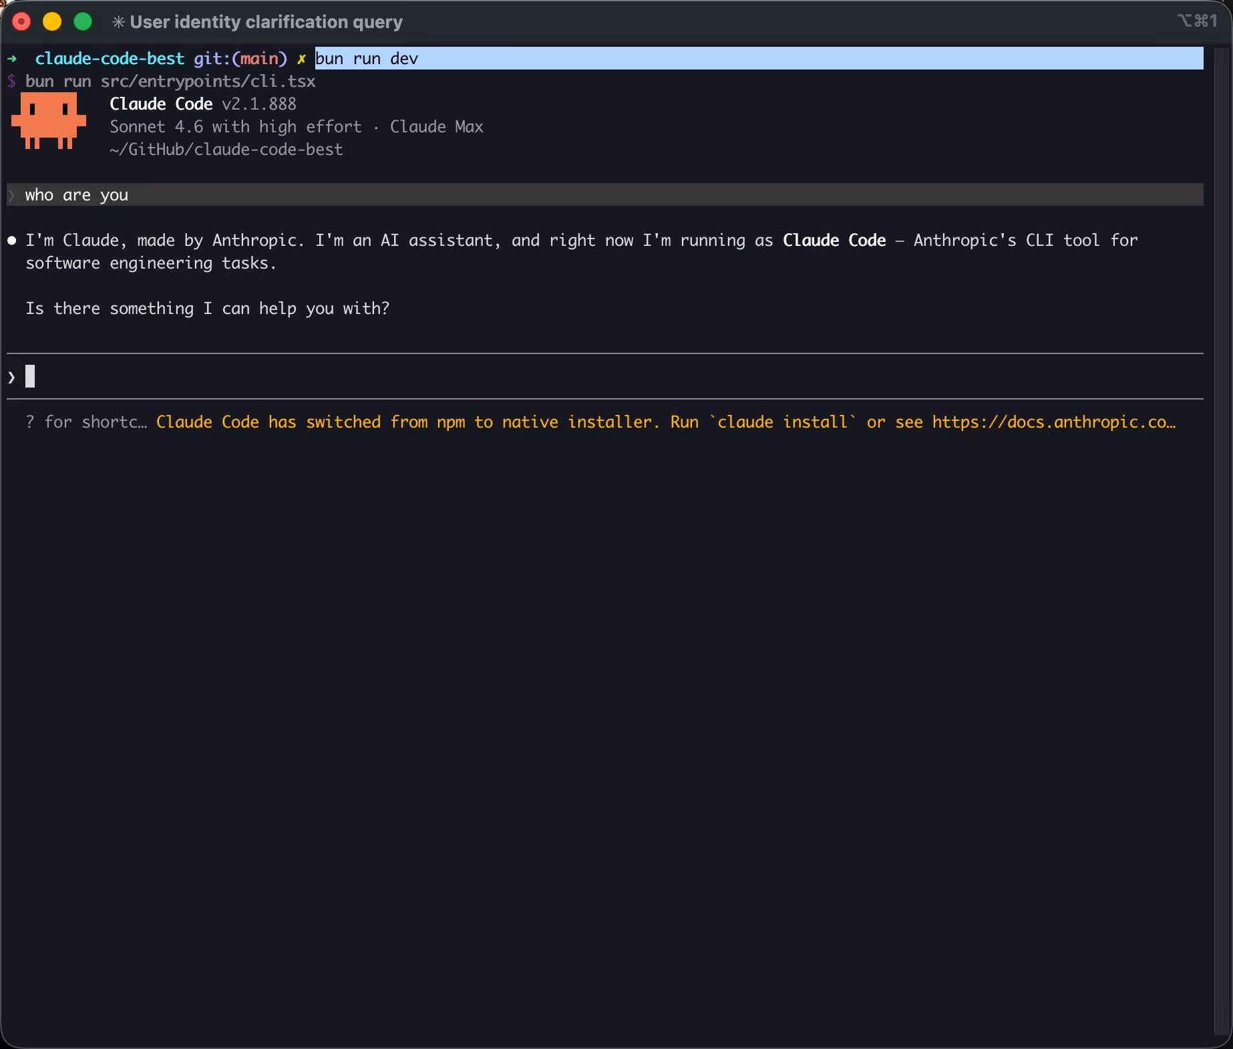Image resolution: width=1233 pixels, height=1049 pixels.
Task: Click the '~/GitHub/claude-code-best' path
Action: tap(226, 150)
